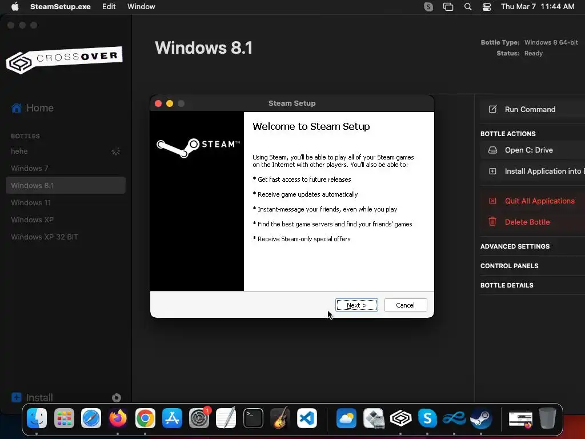Viewport: 585px width, 439px height.
Task: Open System Settings from the Dock
Action: point(199,418)
